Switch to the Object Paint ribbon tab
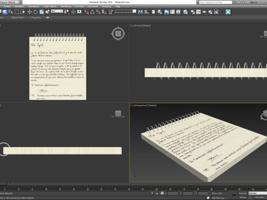The image size is (267, 200). pyautogui.click(x=17, y=18)
